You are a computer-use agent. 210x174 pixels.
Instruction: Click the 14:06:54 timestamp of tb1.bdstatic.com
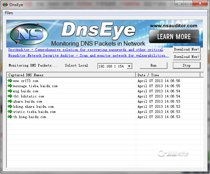[159, 96]
